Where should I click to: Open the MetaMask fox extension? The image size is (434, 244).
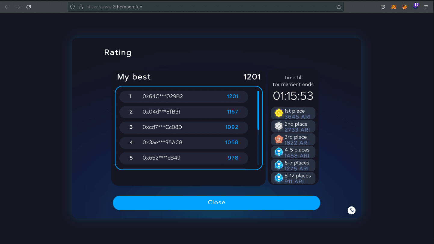(x=394, y=7)
